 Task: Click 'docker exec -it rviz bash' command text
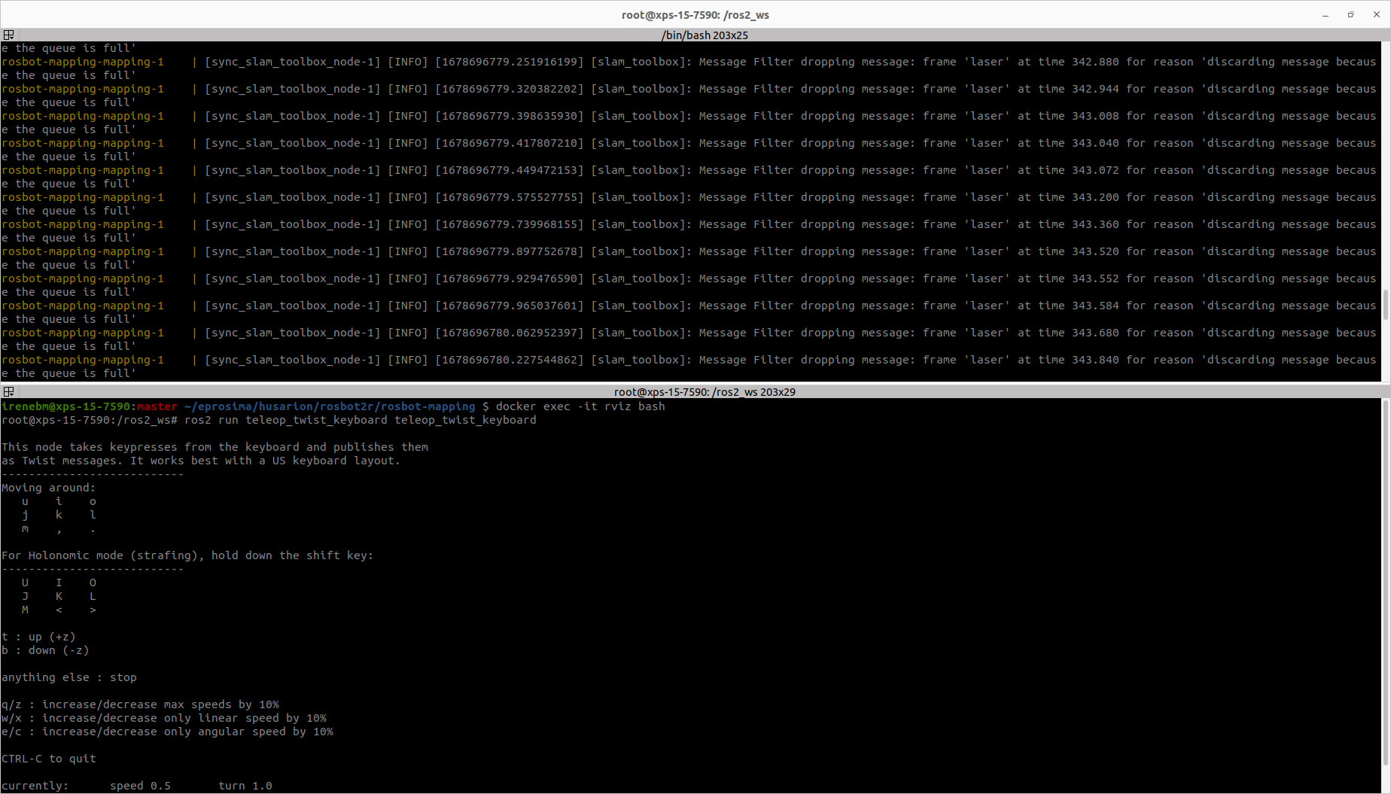click(580, 406)
